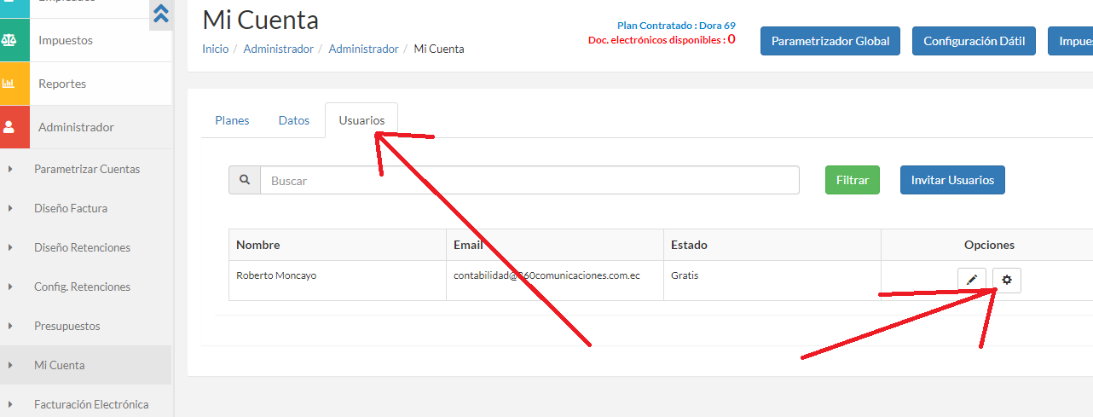Open Config. Retenciones submenu item
Image resolution: width=1093 pixels, height=417 pixels.
tap(82, 287)
